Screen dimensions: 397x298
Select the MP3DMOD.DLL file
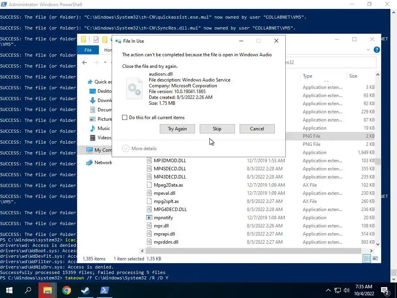[170, 161]
